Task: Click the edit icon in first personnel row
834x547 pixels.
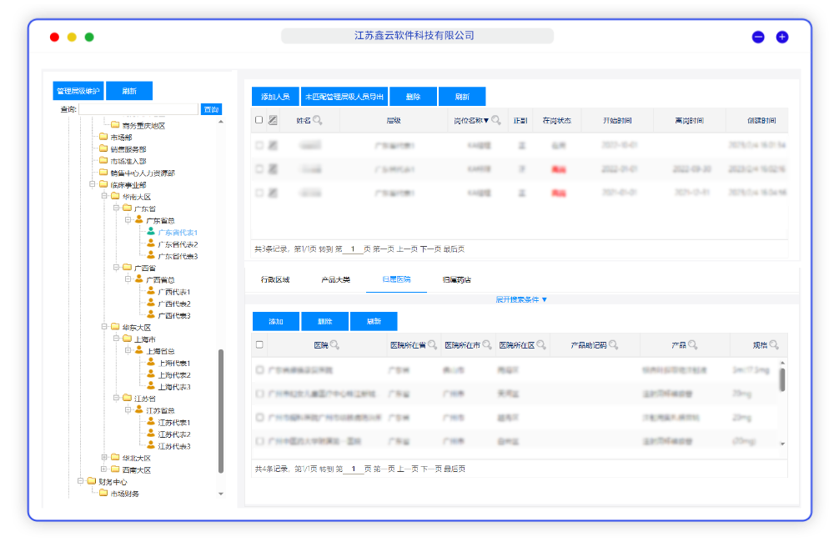Action: (x=273, y=145)
